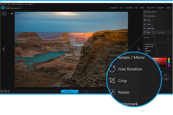The height and width of the screenshot is (115, 173).
Task: Open the View menu
Action: tap(9, 4)
